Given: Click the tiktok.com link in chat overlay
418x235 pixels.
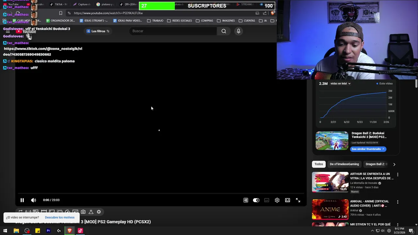Looking at the screenshot, I should (x=43, y=52).
